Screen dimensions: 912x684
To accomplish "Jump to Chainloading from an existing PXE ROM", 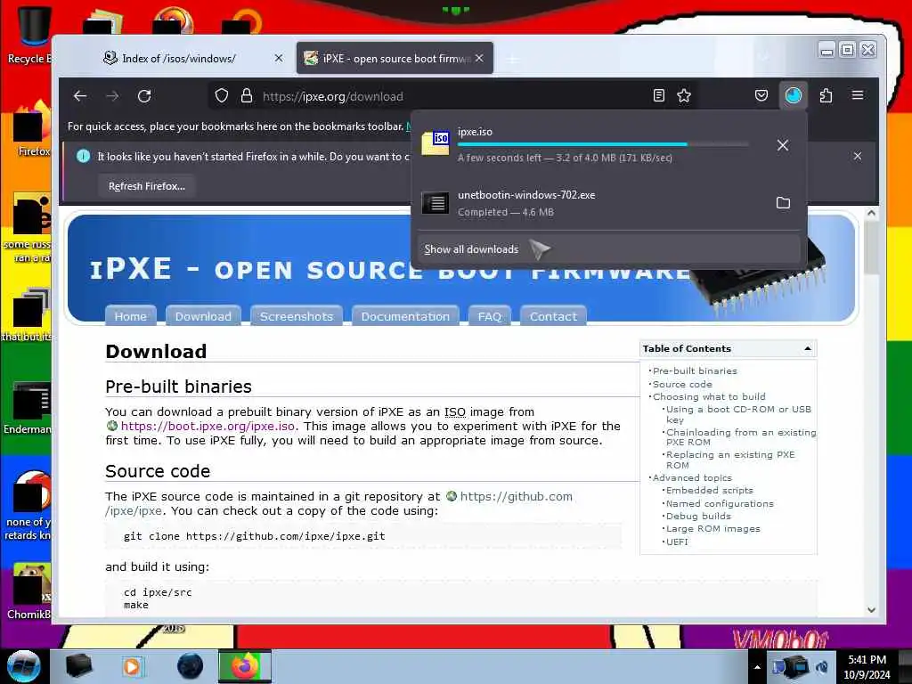I will point(741,436).
